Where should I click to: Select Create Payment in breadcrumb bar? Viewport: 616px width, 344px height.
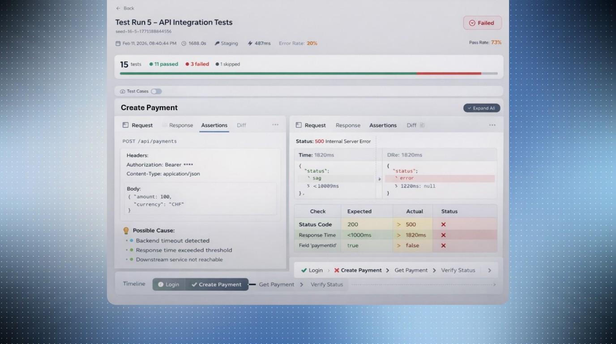click(x=361, y=270)
